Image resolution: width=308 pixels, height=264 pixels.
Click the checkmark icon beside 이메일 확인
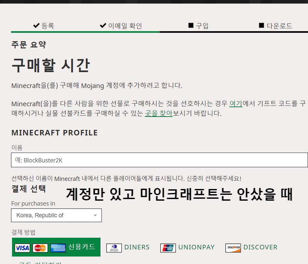(x=103, y=25)
